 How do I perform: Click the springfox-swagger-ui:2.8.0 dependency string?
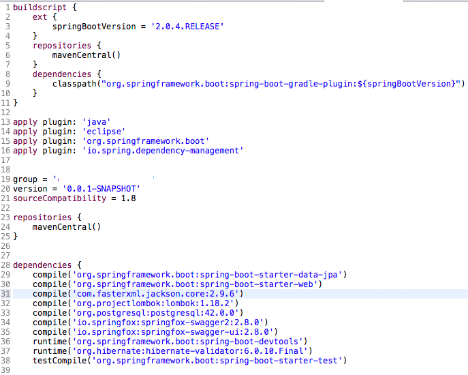coord(173,332)
